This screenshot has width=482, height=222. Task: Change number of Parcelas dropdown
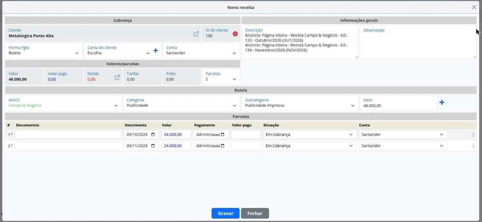221,77
